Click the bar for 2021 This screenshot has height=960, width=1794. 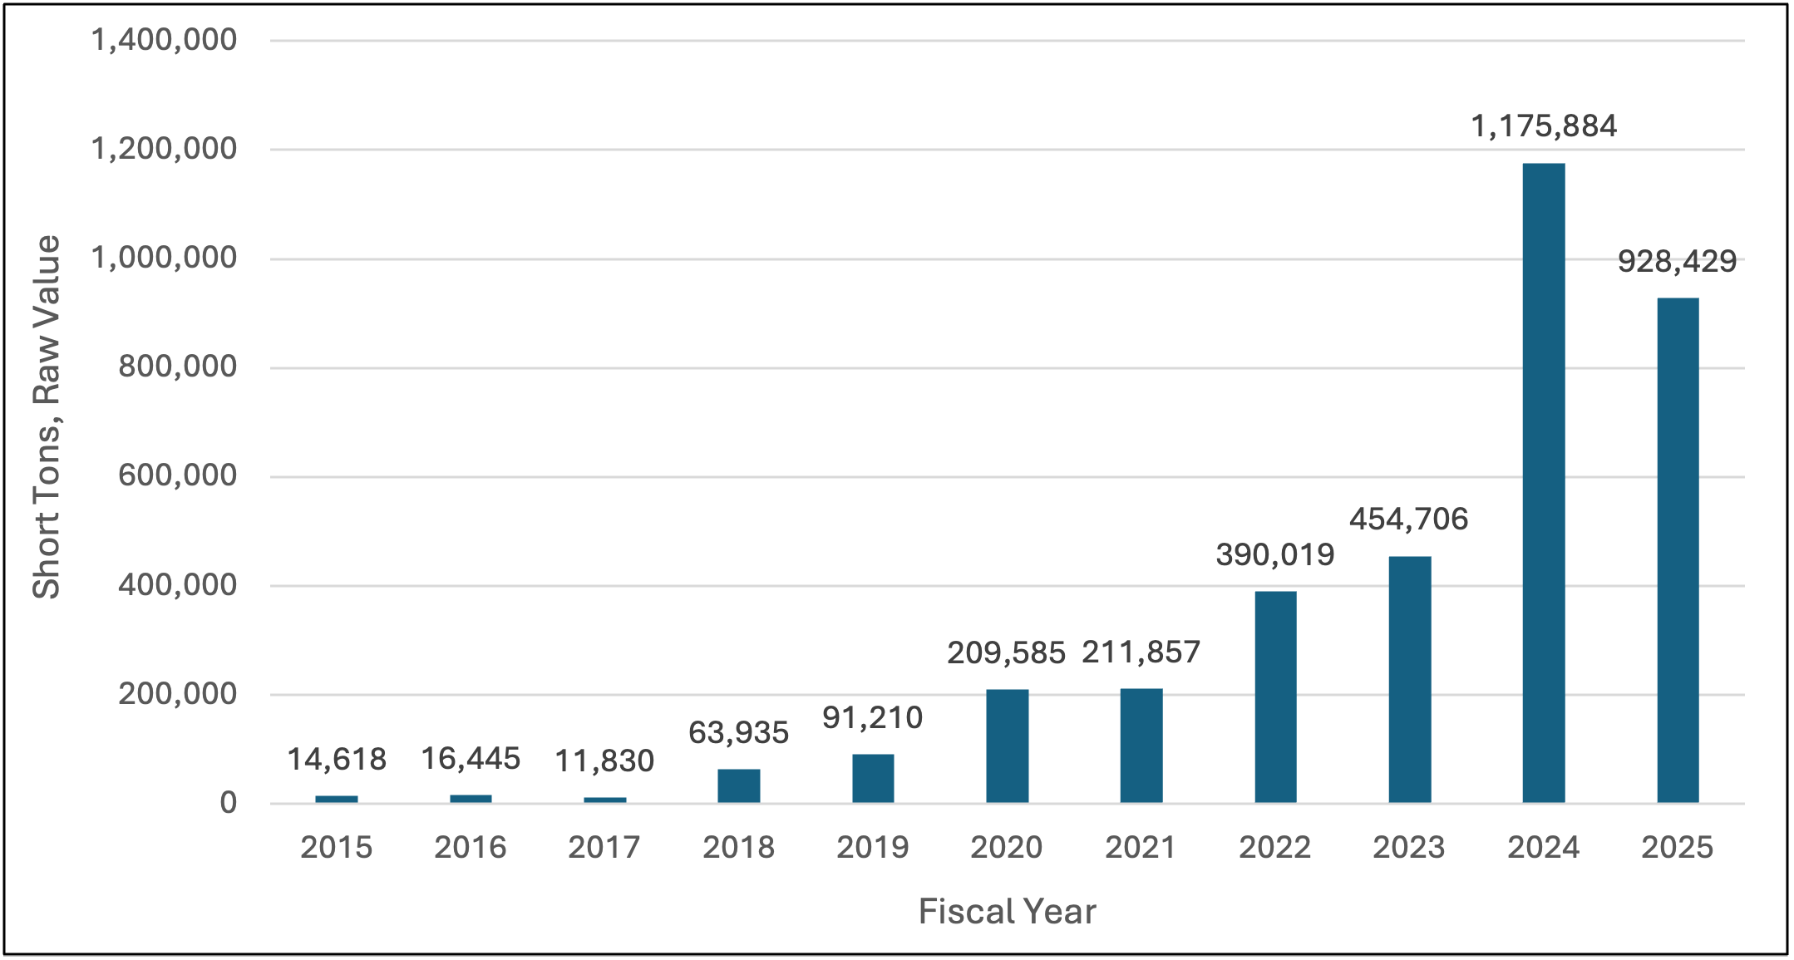point(1141,746)
